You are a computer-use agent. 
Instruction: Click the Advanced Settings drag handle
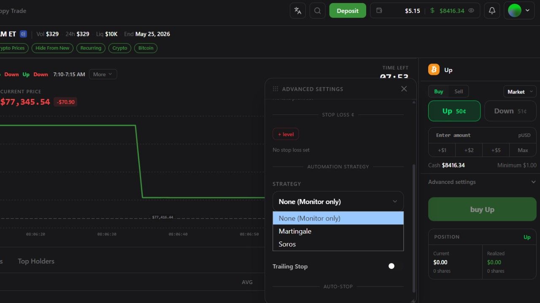(275, 89)
